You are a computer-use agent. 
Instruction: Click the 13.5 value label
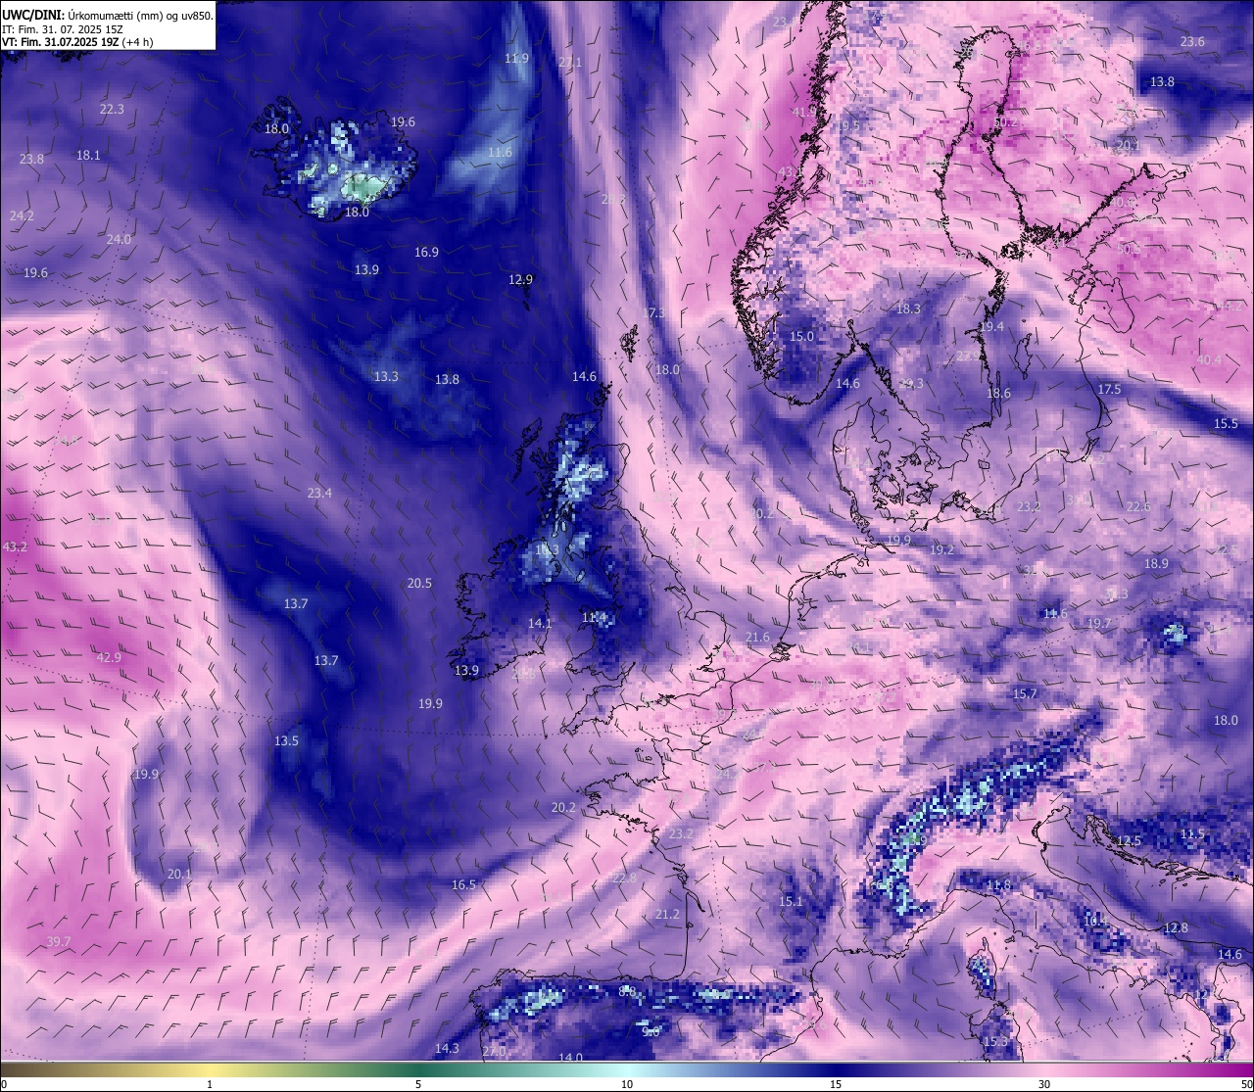(286, 740)
